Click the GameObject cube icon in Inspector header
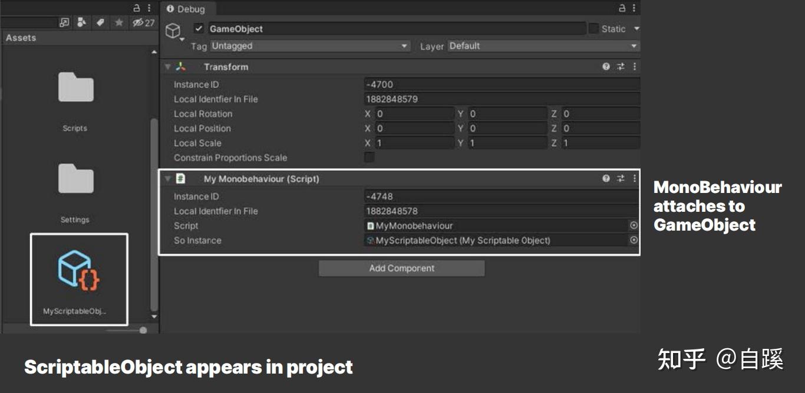This screenshot has width=805, height=393. 173,28
